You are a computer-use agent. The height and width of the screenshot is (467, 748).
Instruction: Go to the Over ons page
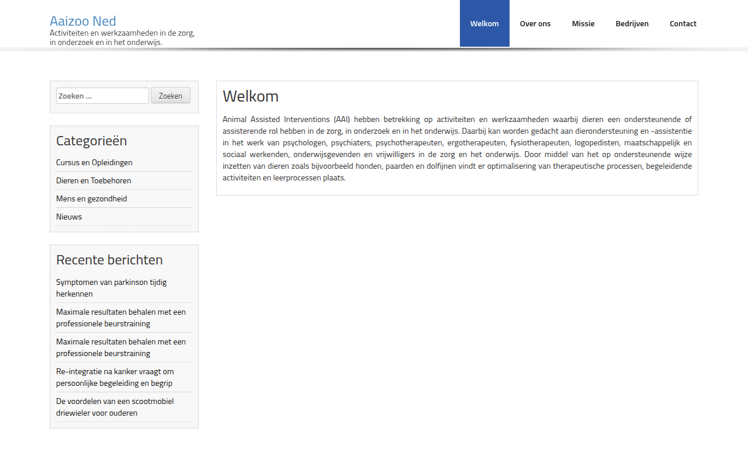click(x=535, y=23)
